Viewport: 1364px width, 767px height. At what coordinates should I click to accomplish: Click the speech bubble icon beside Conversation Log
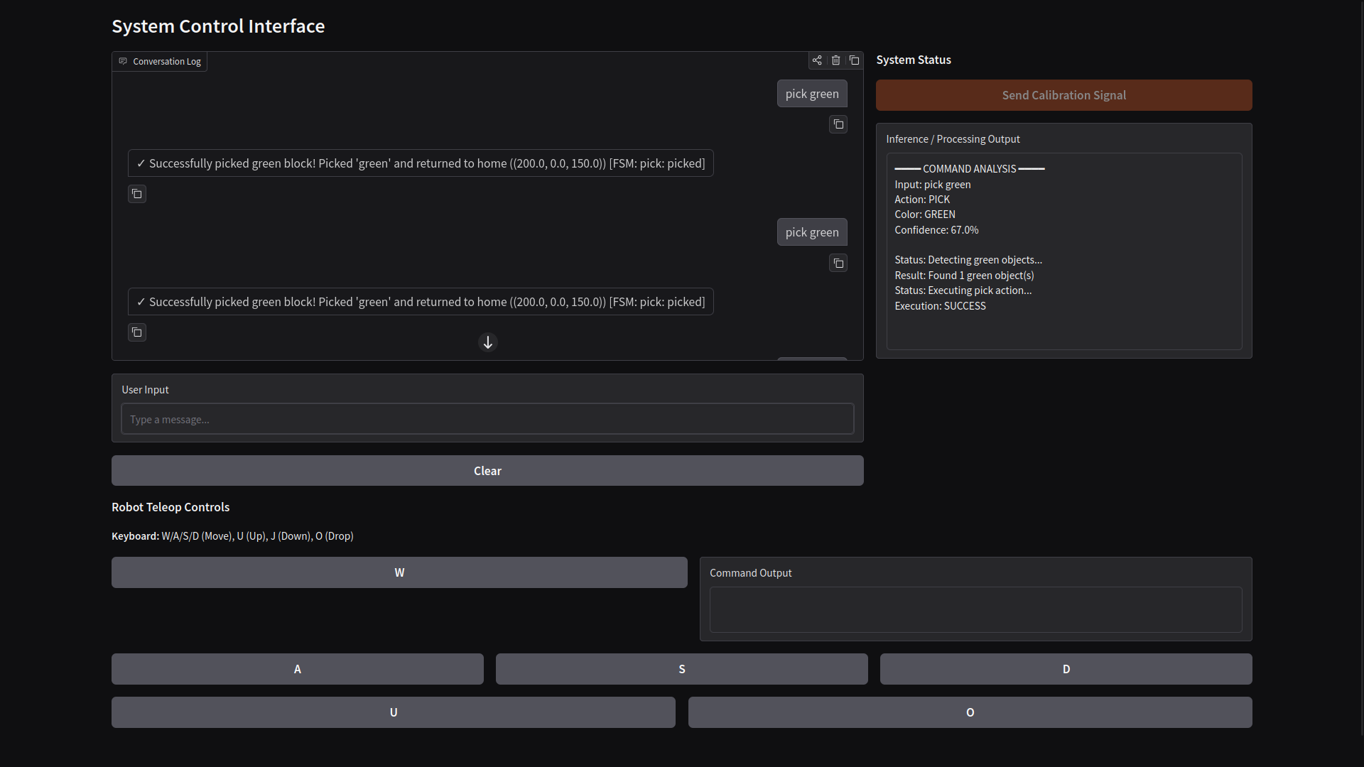click(x=123, y=61)
